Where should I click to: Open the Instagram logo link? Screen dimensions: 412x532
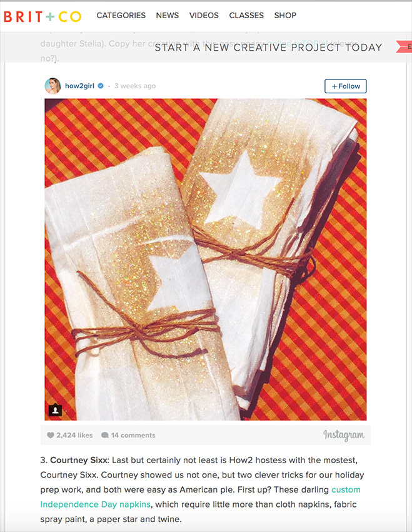pos(344,435)
